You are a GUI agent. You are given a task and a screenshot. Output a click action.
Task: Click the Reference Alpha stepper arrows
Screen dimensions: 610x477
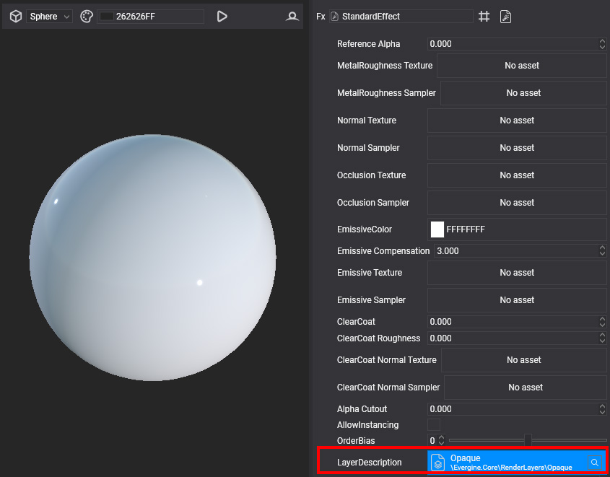602,44
